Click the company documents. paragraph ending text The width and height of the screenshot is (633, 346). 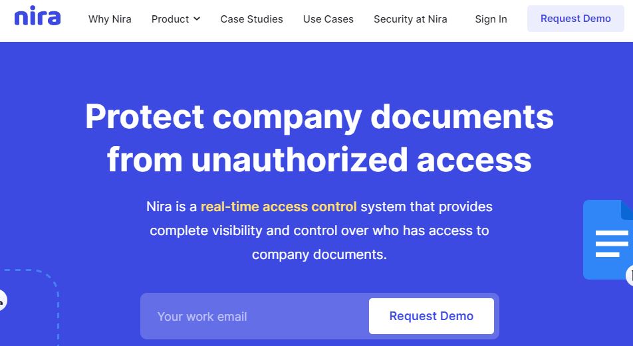319,255
